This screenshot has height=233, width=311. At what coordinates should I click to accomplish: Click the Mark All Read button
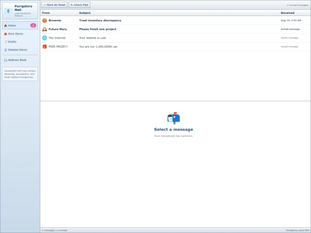54,5
